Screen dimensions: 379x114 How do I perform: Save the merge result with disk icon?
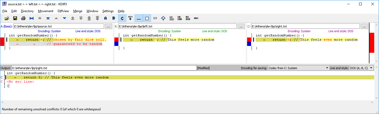pos(15,18)
